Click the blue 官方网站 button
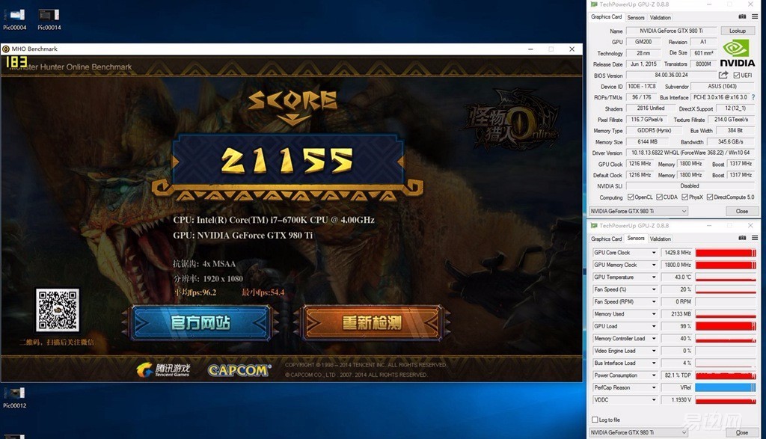766x439 pixels. click(x=200, y=323)
